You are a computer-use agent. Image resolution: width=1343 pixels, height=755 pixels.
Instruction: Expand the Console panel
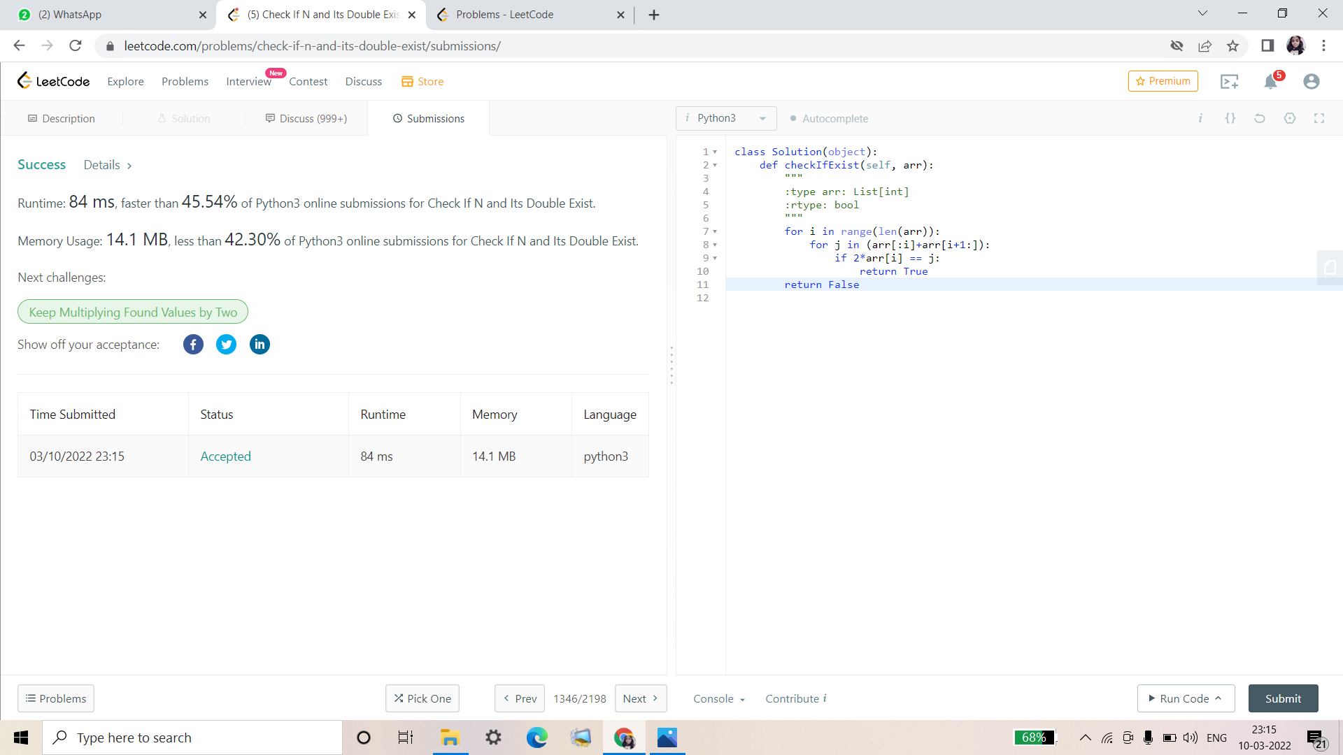point(719,698)
